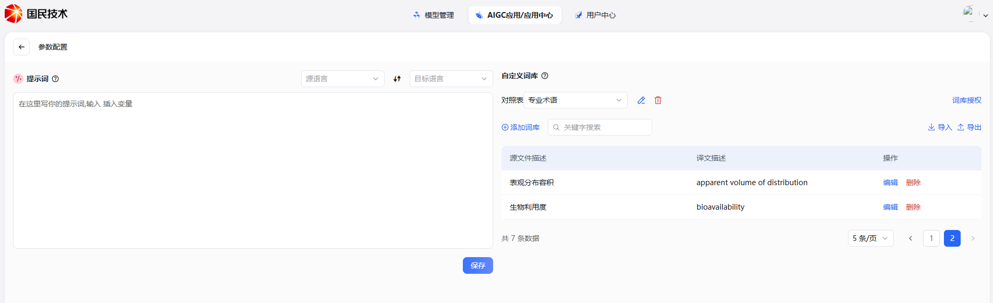
Task: Switch to the 用户中心 tab
Action: (595, 15)
